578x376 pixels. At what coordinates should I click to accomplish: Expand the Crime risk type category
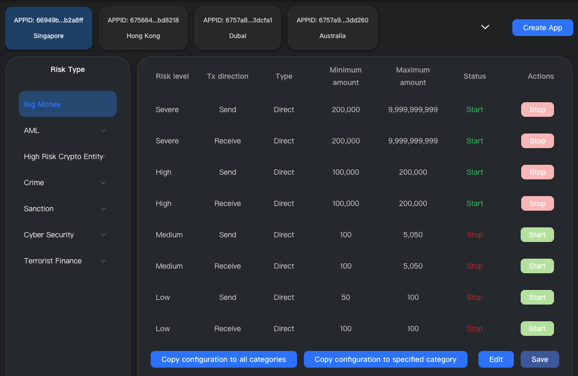coord(103,183)
